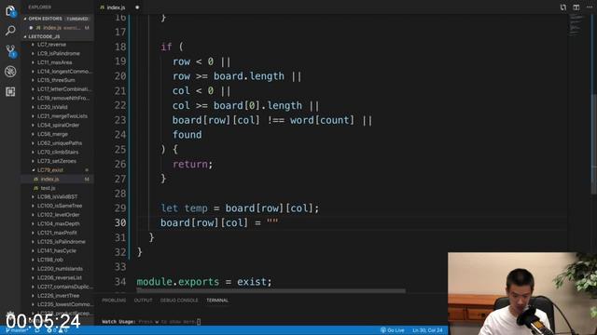Viewport: 597px width, 335px height.
Task: Open the LC206_reverseList folder
Action: pyautogui.click(x=60, y=277)
